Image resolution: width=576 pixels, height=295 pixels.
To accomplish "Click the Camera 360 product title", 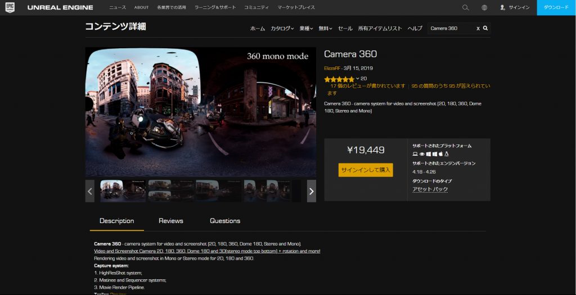I will tap(350, 54).
